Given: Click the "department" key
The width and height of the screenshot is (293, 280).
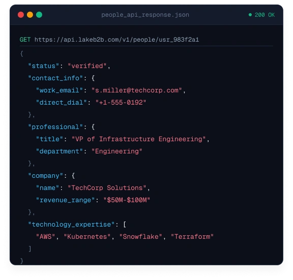Looking at the screenshot, I should (60, 151).
